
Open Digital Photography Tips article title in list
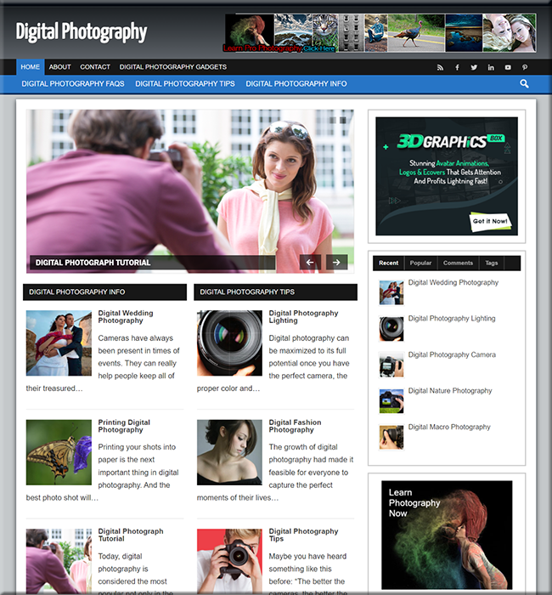click(303, 535)
